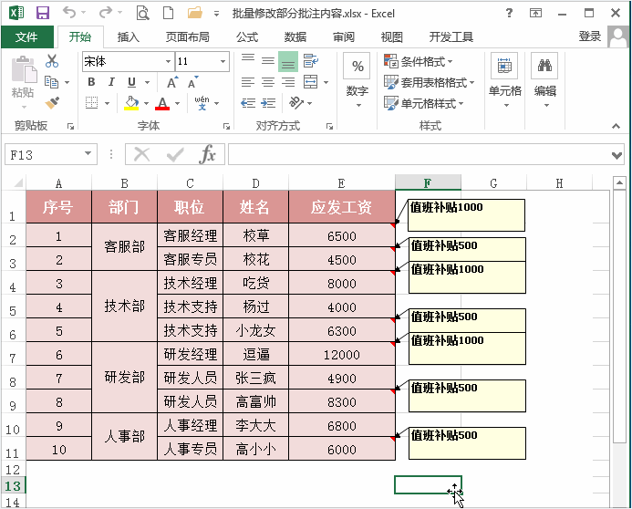Collapse the ribbon with the up arrow
This screenshot has height=509, width=632.
coord(616,126)
